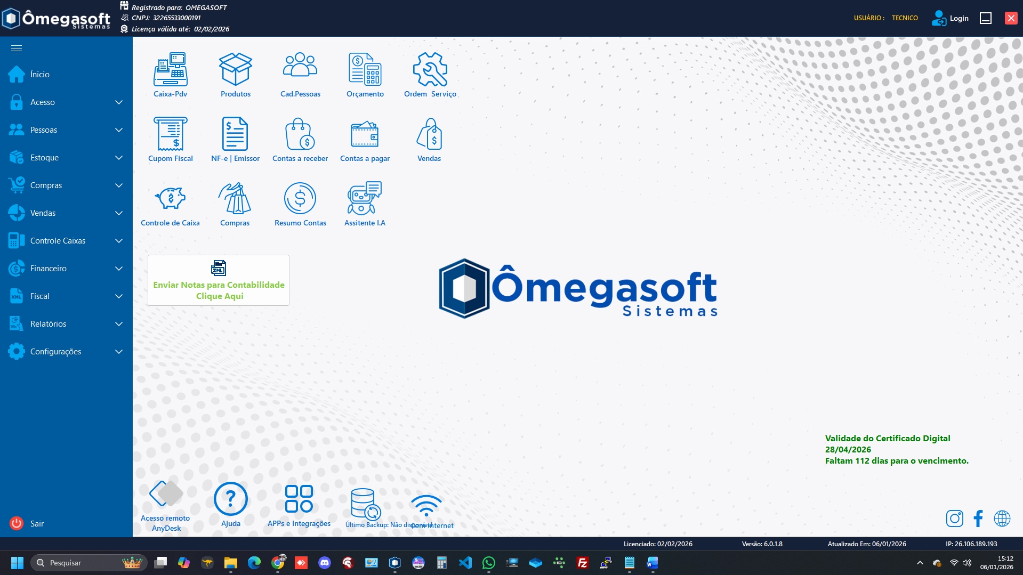Open the Ajuda help icon
This screenshot has height=575, width=1023.
pos(231,499)
